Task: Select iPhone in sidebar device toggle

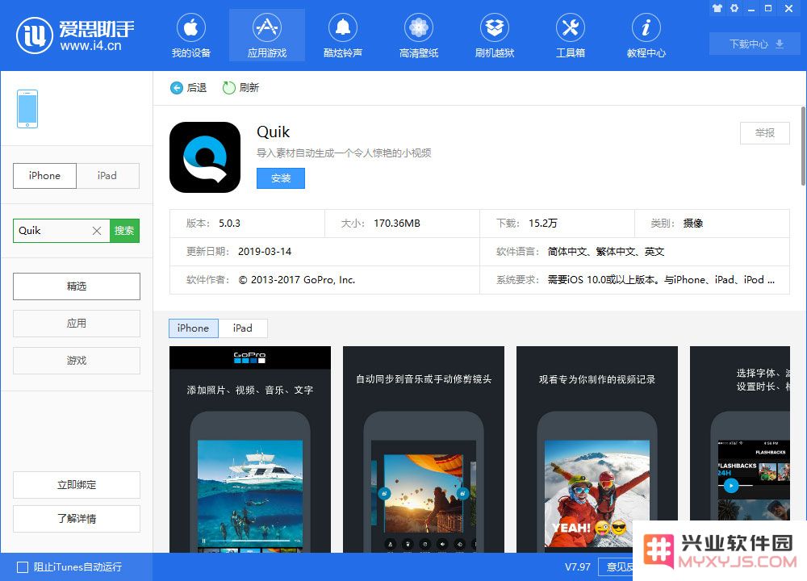Action: coord(44,175)
